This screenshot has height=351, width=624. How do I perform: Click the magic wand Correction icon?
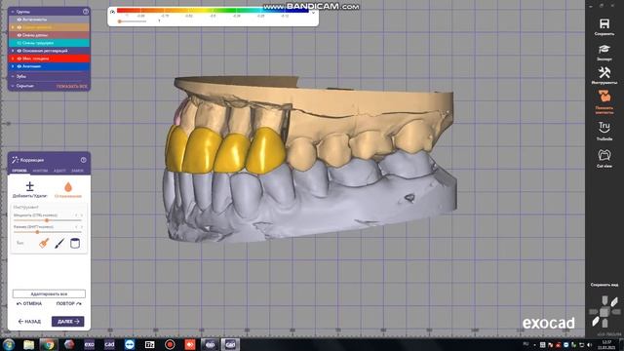click(x=16, y=160)
